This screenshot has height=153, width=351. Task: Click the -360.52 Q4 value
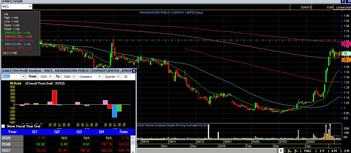point(106,151)
